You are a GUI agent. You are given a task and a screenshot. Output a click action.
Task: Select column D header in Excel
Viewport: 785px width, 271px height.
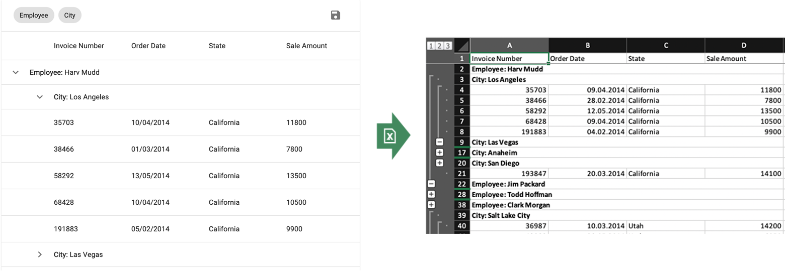point(744,45)
